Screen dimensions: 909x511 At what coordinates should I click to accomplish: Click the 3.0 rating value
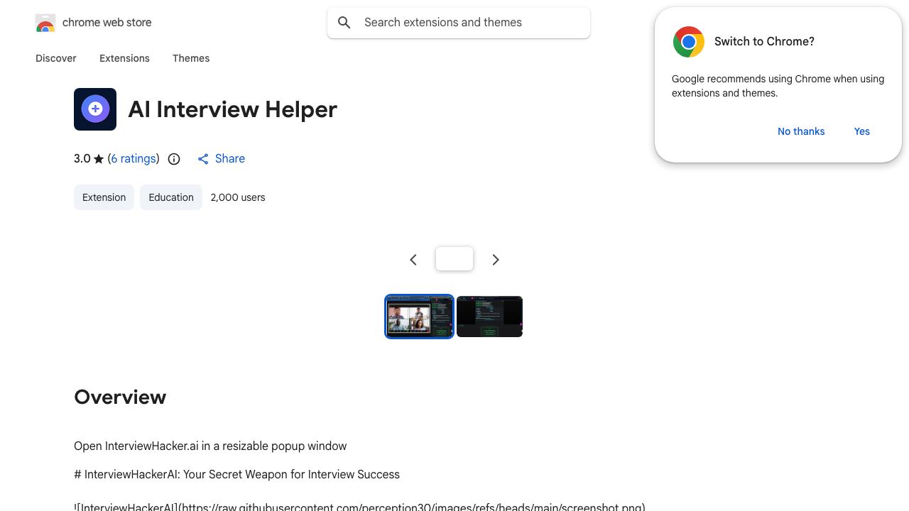[x=82, y=159]
